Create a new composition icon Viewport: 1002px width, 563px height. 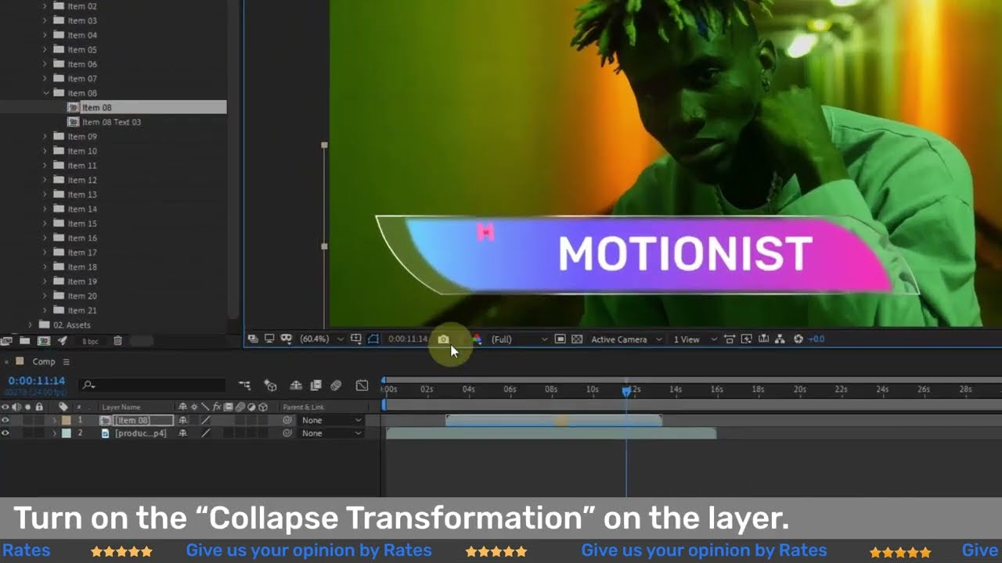coord(44,341)
